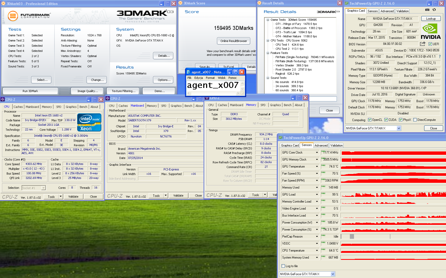Toggle the CUDA computing checkbox
The width and height of the screenshot is (446, 278).
point(386,120)
